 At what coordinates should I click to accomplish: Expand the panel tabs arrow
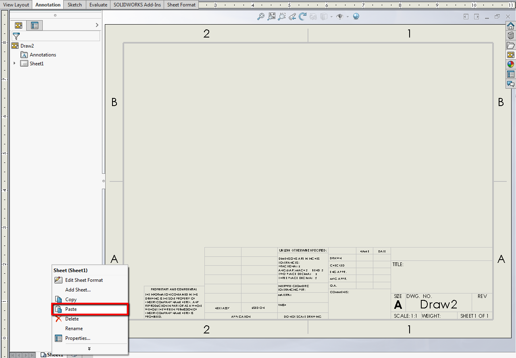pyautogui.click(x=97, y=25)
